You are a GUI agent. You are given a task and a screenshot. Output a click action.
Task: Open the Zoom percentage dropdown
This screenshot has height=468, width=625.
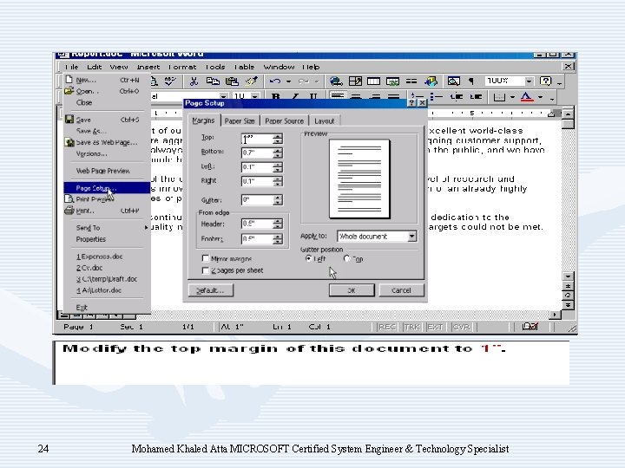pos(529,81)
